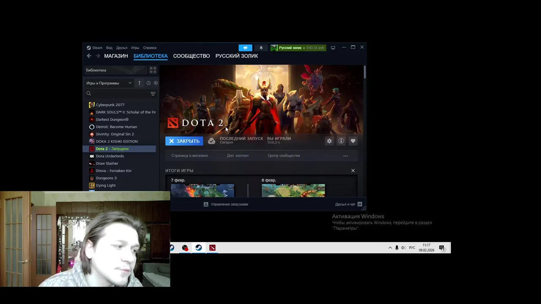This screenshot has height=304, width=541.
Task: Click the Dying Light game icon
Action: 92,185
